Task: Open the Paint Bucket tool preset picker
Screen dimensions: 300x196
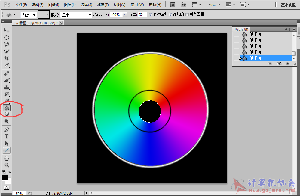Action: pyautogui.click(x=15, y=14)
